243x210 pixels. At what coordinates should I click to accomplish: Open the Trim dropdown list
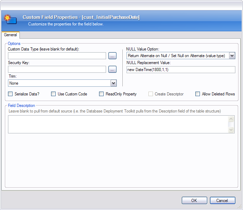(x=113, y=83)
